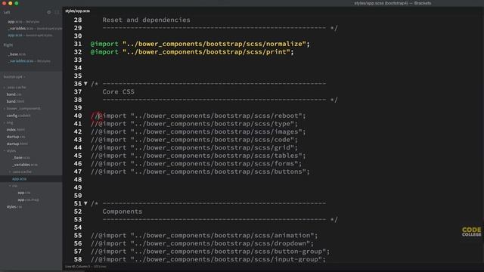
Task: Click the dropdown import on line 56
Action: tap(202, 243)
